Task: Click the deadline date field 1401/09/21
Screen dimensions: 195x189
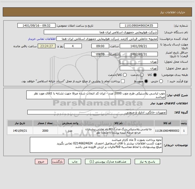Action: (139, 46)
